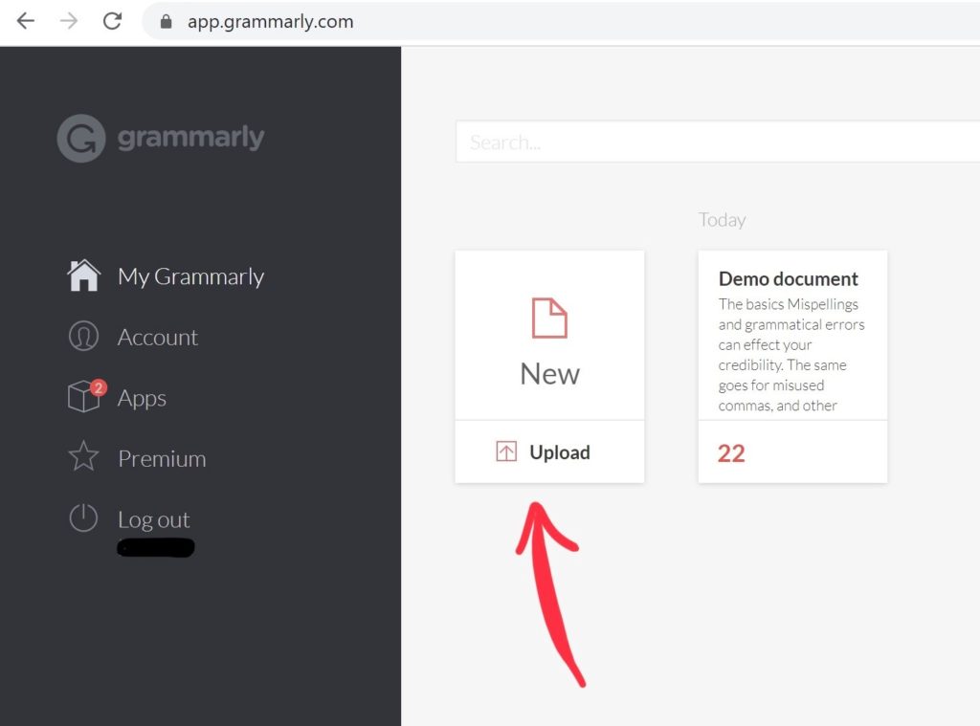Click the padlock site security icon
The height and width of the screenshot is (726, 980).
tap(166, 22)
